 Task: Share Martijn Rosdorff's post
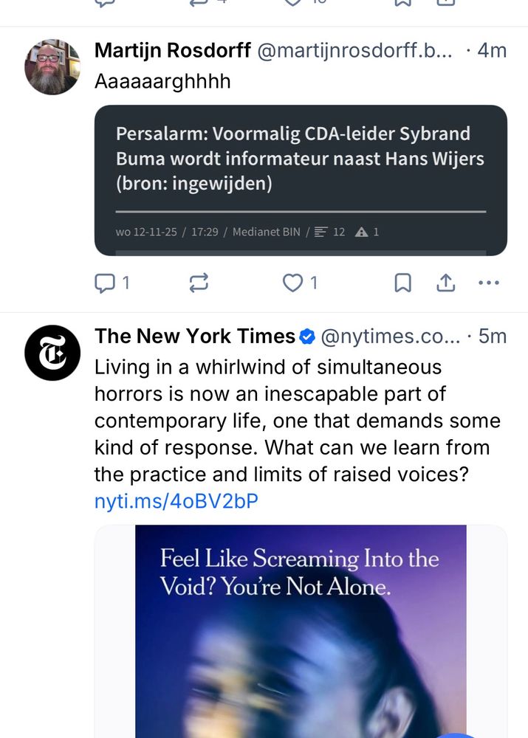[x=446, y=283]
